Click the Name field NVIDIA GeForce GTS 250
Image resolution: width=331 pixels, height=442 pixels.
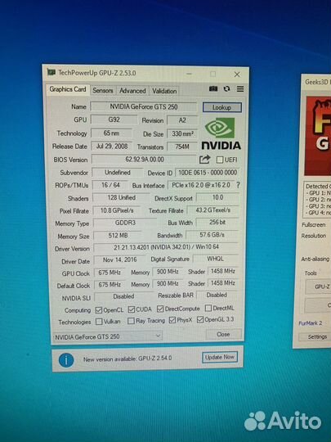click(144, 107)
